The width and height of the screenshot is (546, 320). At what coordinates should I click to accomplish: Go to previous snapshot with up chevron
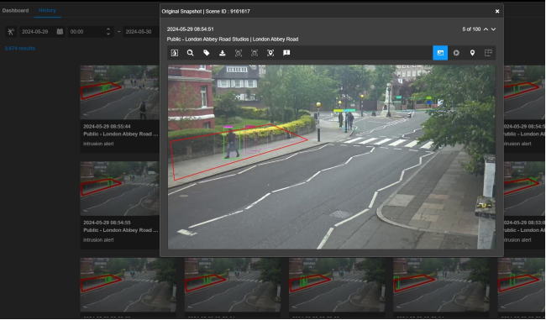pyautogui.click(x=486, y=29)
